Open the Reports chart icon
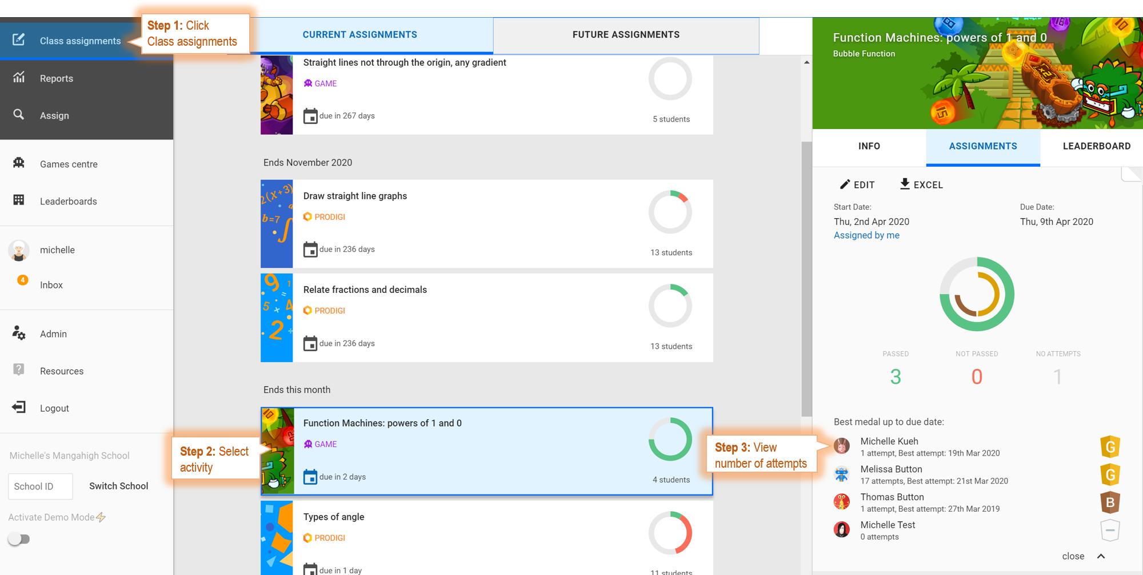The image size is (1143, 575). (x=19, y=77)
